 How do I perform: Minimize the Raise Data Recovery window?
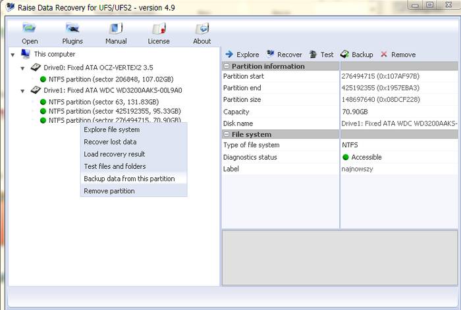(415, 5)
